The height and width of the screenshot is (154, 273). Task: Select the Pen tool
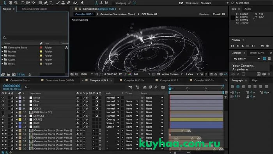coord(46,3)
